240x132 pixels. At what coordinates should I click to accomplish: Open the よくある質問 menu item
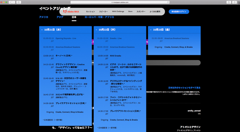click(155, 11)
